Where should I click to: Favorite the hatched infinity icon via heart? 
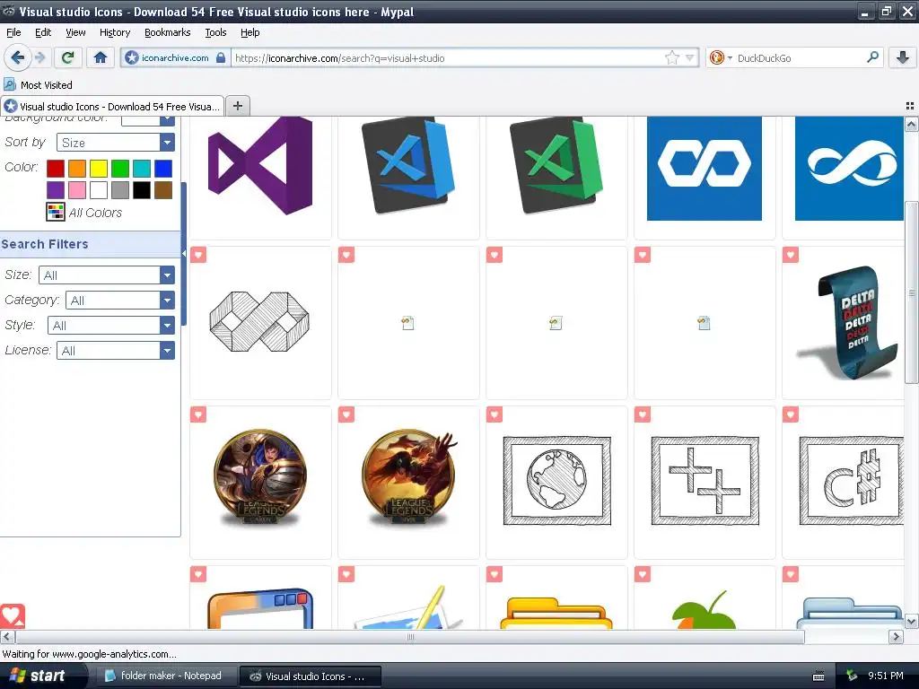[198, 255]
